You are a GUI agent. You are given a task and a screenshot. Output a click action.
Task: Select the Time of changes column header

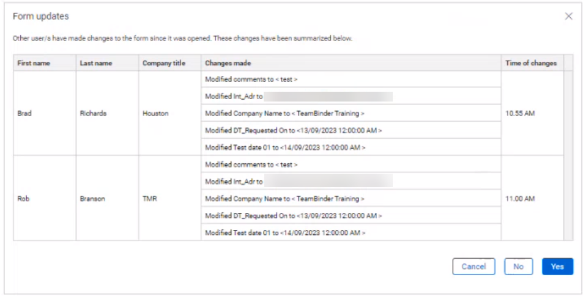(532, 63)
